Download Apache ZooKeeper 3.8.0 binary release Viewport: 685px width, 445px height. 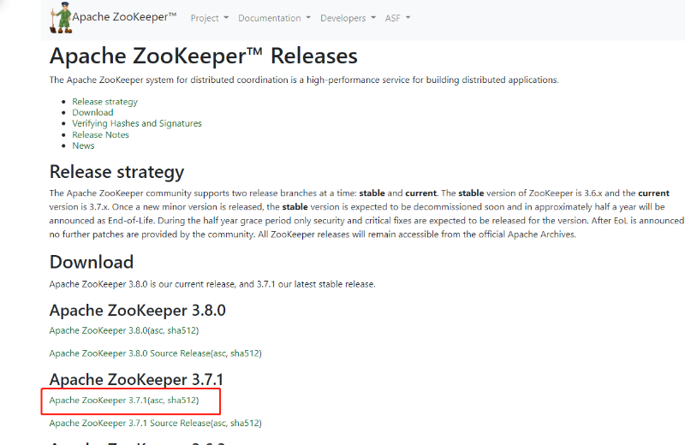[98, 330]
